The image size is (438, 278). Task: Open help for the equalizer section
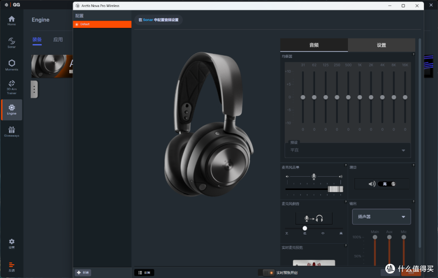(x=413, y=54)
